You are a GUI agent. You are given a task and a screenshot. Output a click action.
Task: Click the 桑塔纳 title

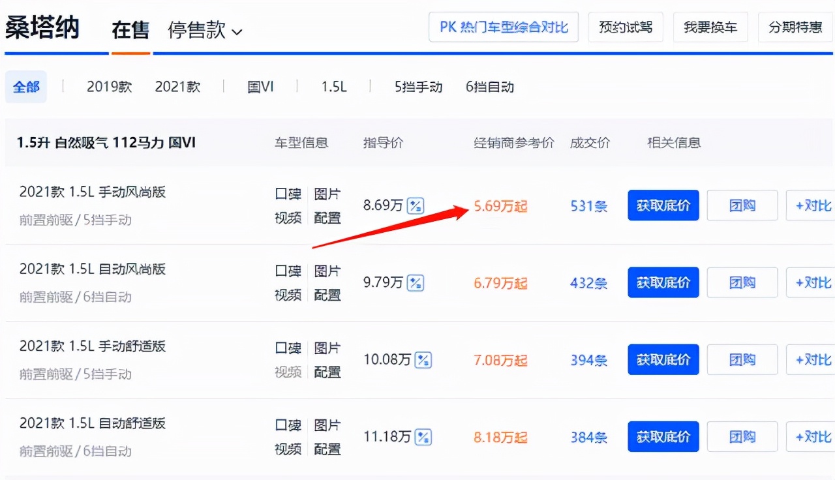point(42,28)
